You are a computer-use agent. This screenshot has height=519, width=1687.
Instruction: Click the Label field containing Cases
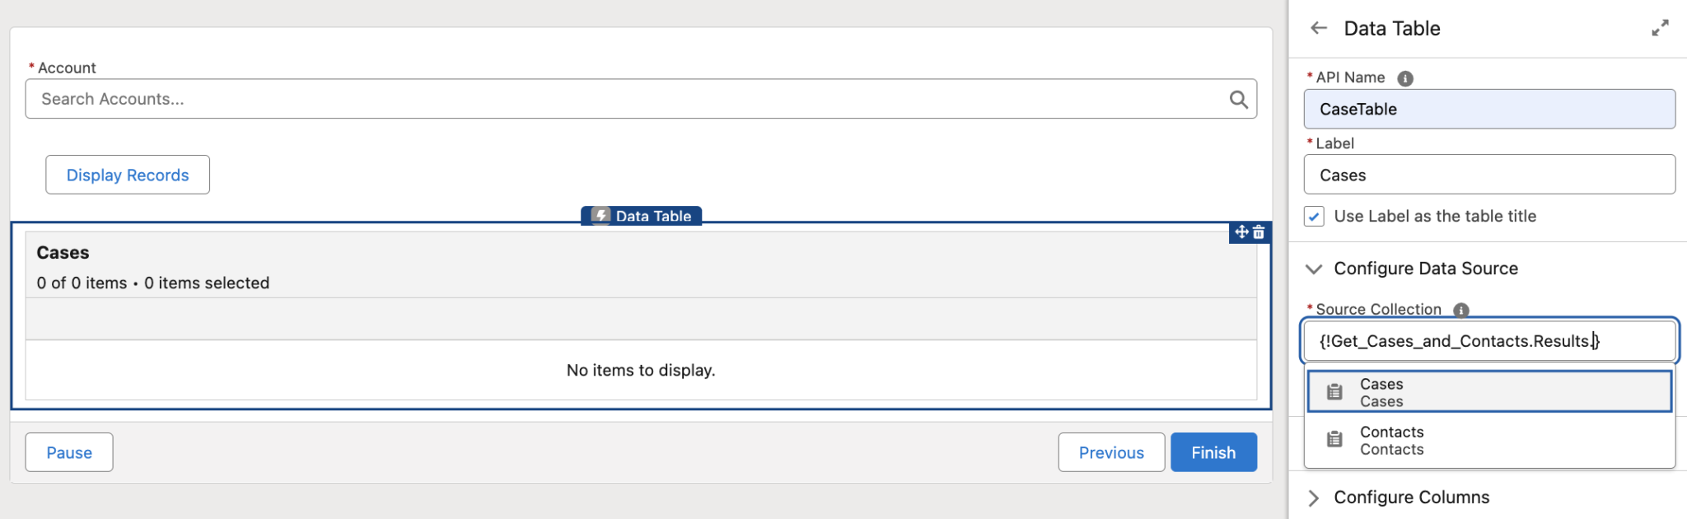1489,175
